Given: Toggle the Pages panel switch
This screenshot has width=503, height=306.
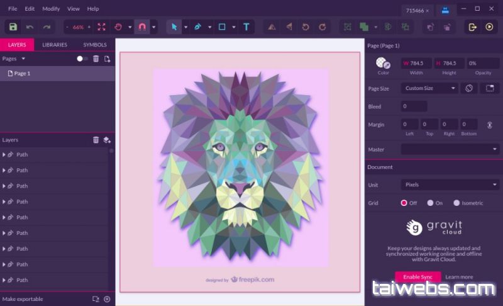Looking at the screenshot, I should pos(82,59).
